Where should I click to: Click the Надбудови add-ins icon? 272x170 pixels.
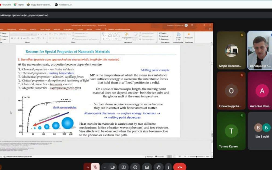pos(189,36)
